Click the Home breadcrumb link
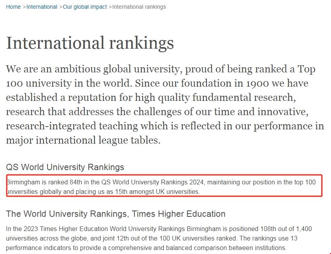Image resolution: width=331 pixels, height=254 pixels. click(13, 7)
